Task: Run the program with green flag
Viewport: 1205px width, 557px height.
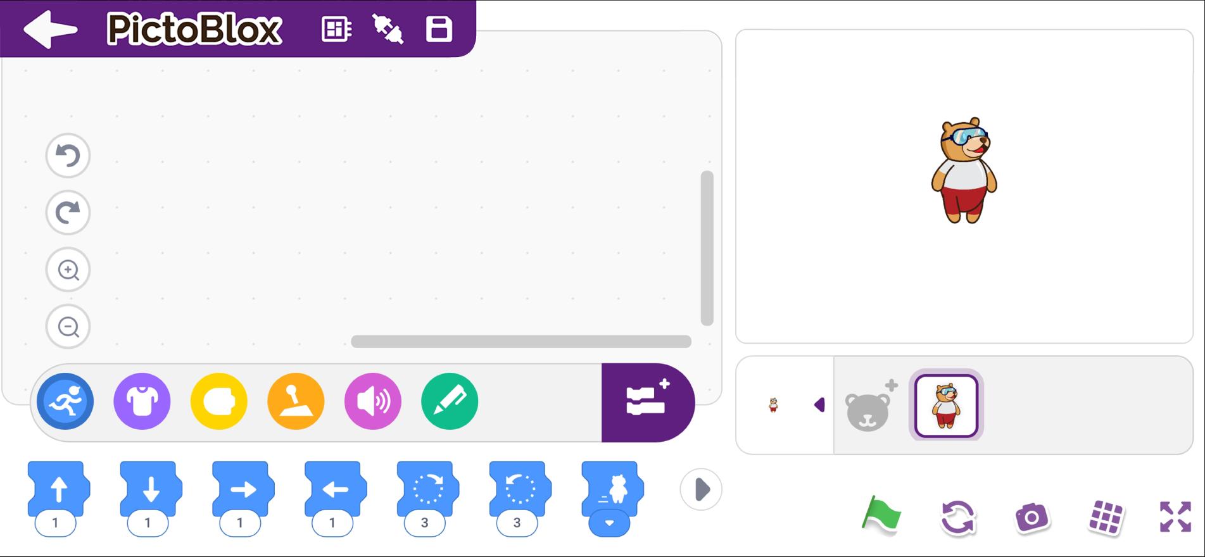Action: 881,515
